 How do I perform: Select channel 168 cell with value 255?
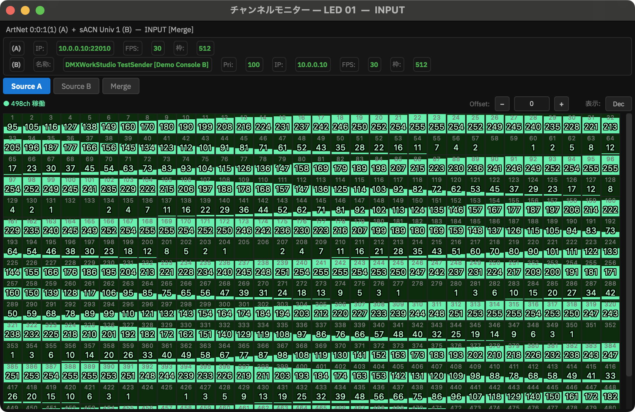(148, 227)
